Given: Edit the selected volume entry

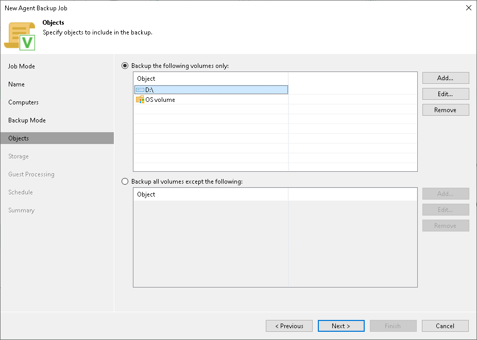Looking at the screenshot, I should [x=445, y=94].
